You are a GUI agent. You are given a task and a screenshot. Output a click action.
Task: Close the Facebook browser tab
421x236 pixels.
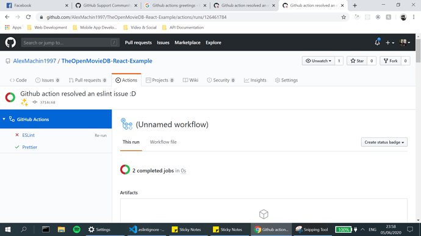67,5
